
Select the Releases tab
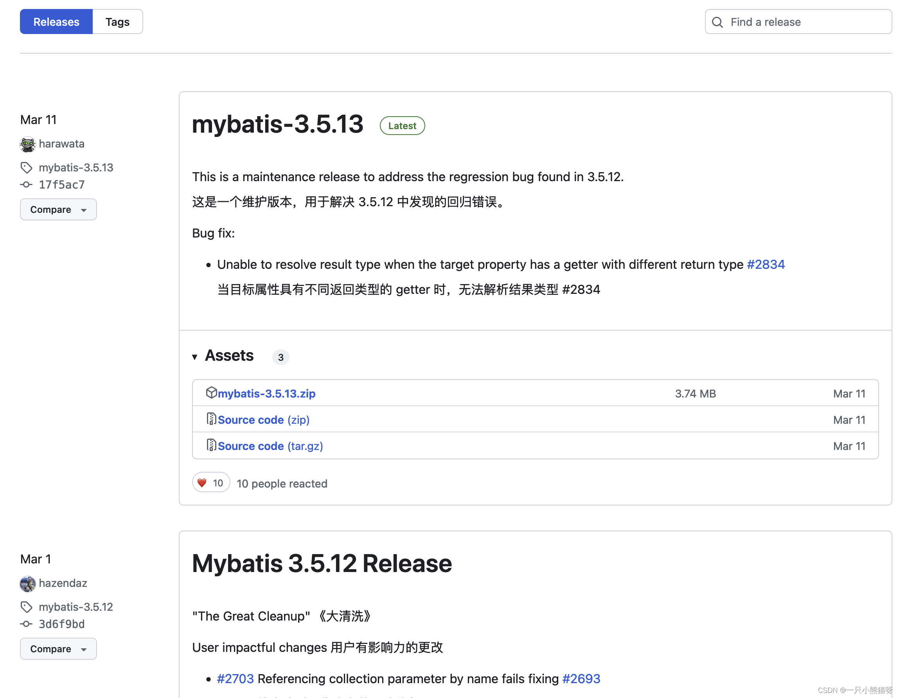pos(56,22)
